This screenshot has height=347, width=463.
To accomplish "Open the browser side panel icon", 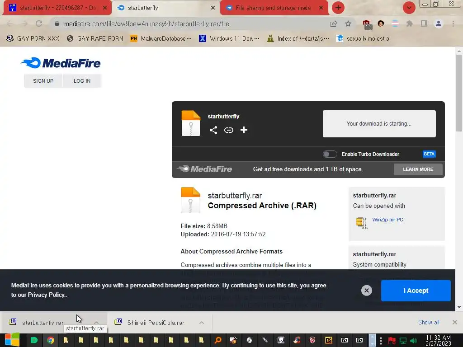I will click(x=424, y=23).
